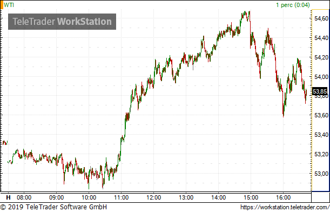
Task: Click the 15:00 time axis label
Action: click(251, 198)
